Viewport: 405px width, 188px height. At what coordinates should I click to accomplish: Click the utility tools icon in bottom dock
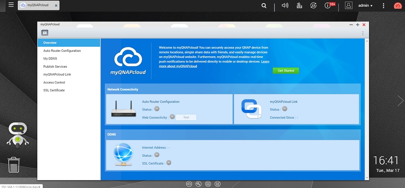coord(199,184)
